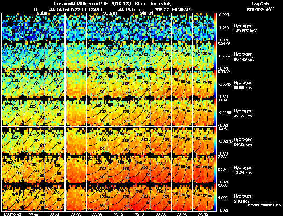The height and width of the screenshot is (216, 283).
Task: Click the color bar beside Hydrogen 13-24 keV
Action: point(215,169)
